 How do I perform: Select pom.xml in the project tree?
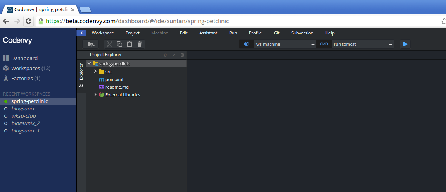click(114, 79)
